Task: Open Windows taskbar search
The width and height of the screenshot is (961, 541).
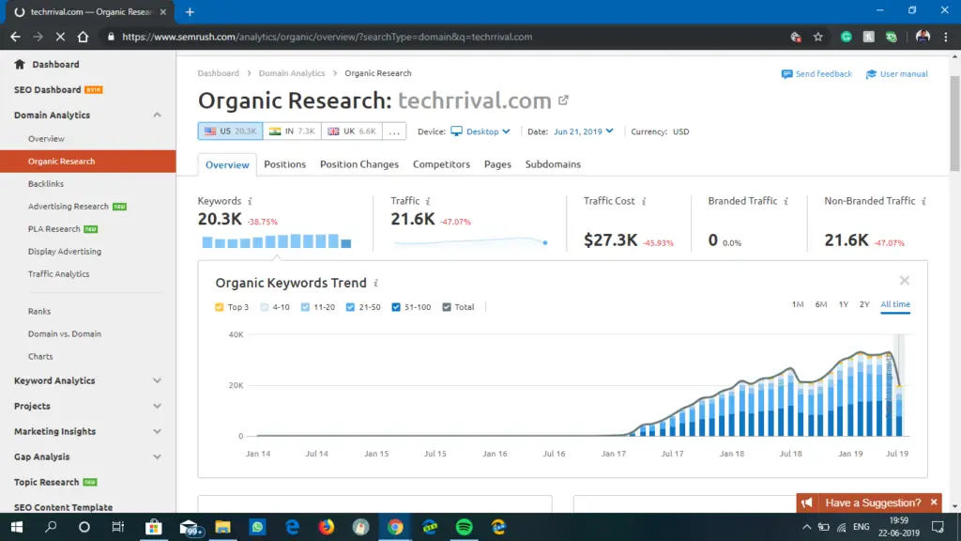Action: point(51,527)
